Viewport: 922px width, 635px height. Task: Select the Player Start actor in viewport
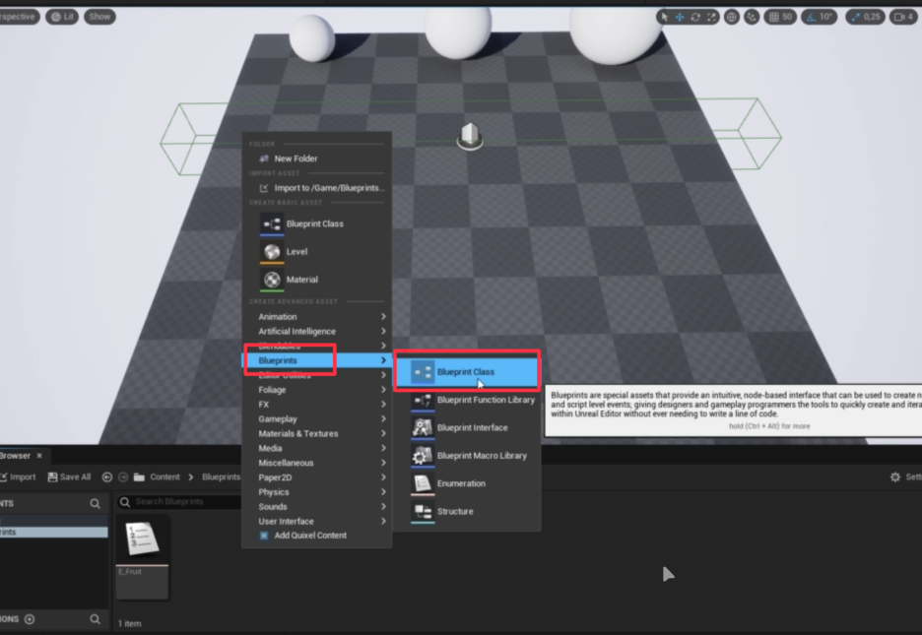coord(470,136)
